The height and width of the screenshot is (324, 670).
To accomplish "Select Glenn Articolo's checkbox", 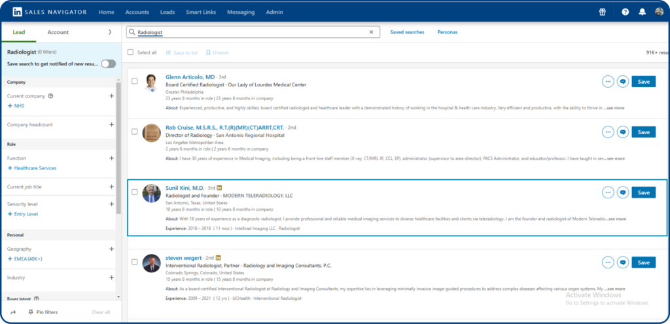I will click(135, 81).
